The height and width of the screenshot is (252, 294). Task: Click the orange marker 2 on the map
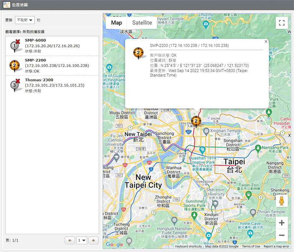196,122
